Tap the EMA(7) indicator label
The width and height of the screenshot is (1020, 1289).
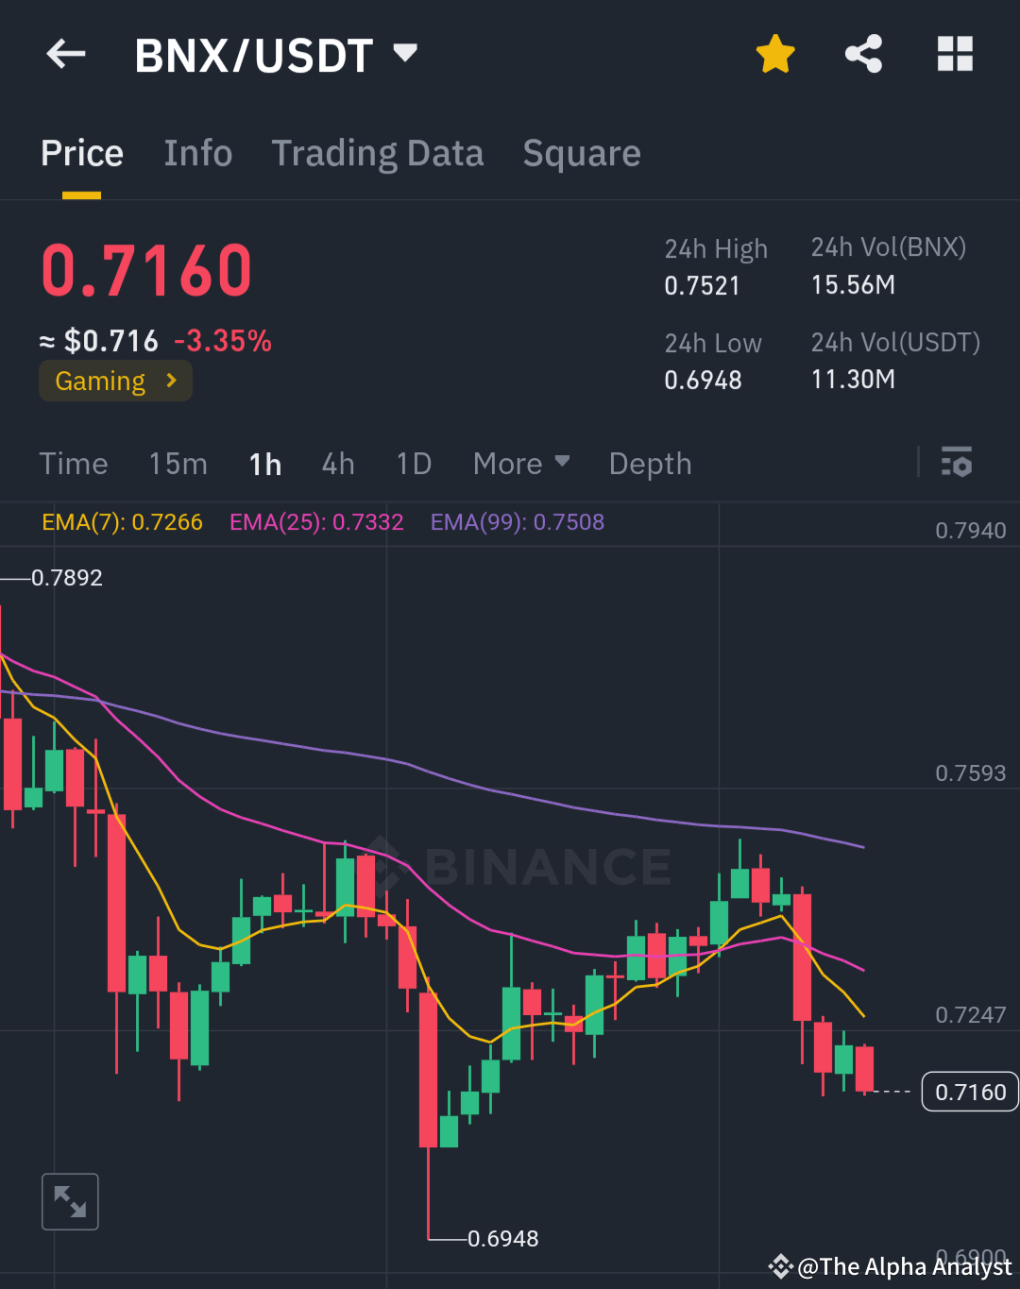point(122,522)
